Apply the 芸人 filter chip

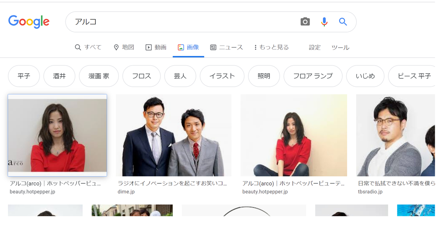[180, 76]
